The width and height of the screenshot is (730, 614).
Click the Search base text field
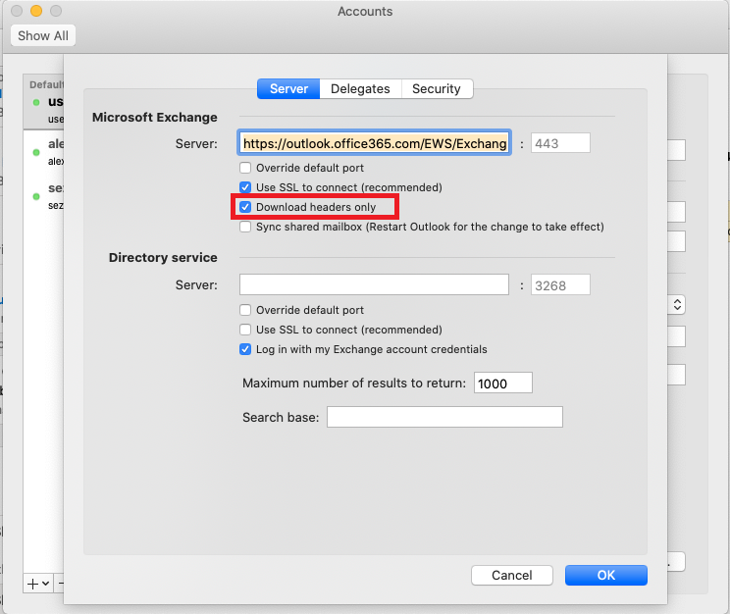click(445, 417)
